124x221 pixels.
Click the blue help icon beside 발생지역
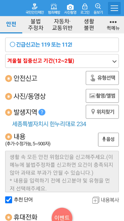point(42,112)
